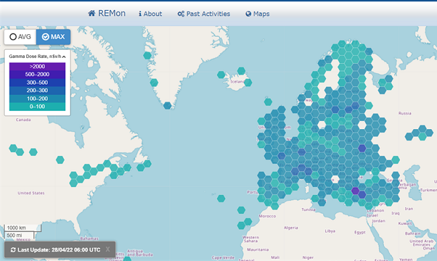
Task: Click the >2000 legend color swatch
Action: pyautogui.click(x=38, y=67)
